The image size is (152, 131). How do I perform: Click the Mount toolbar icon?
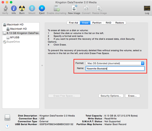(32, 8)
